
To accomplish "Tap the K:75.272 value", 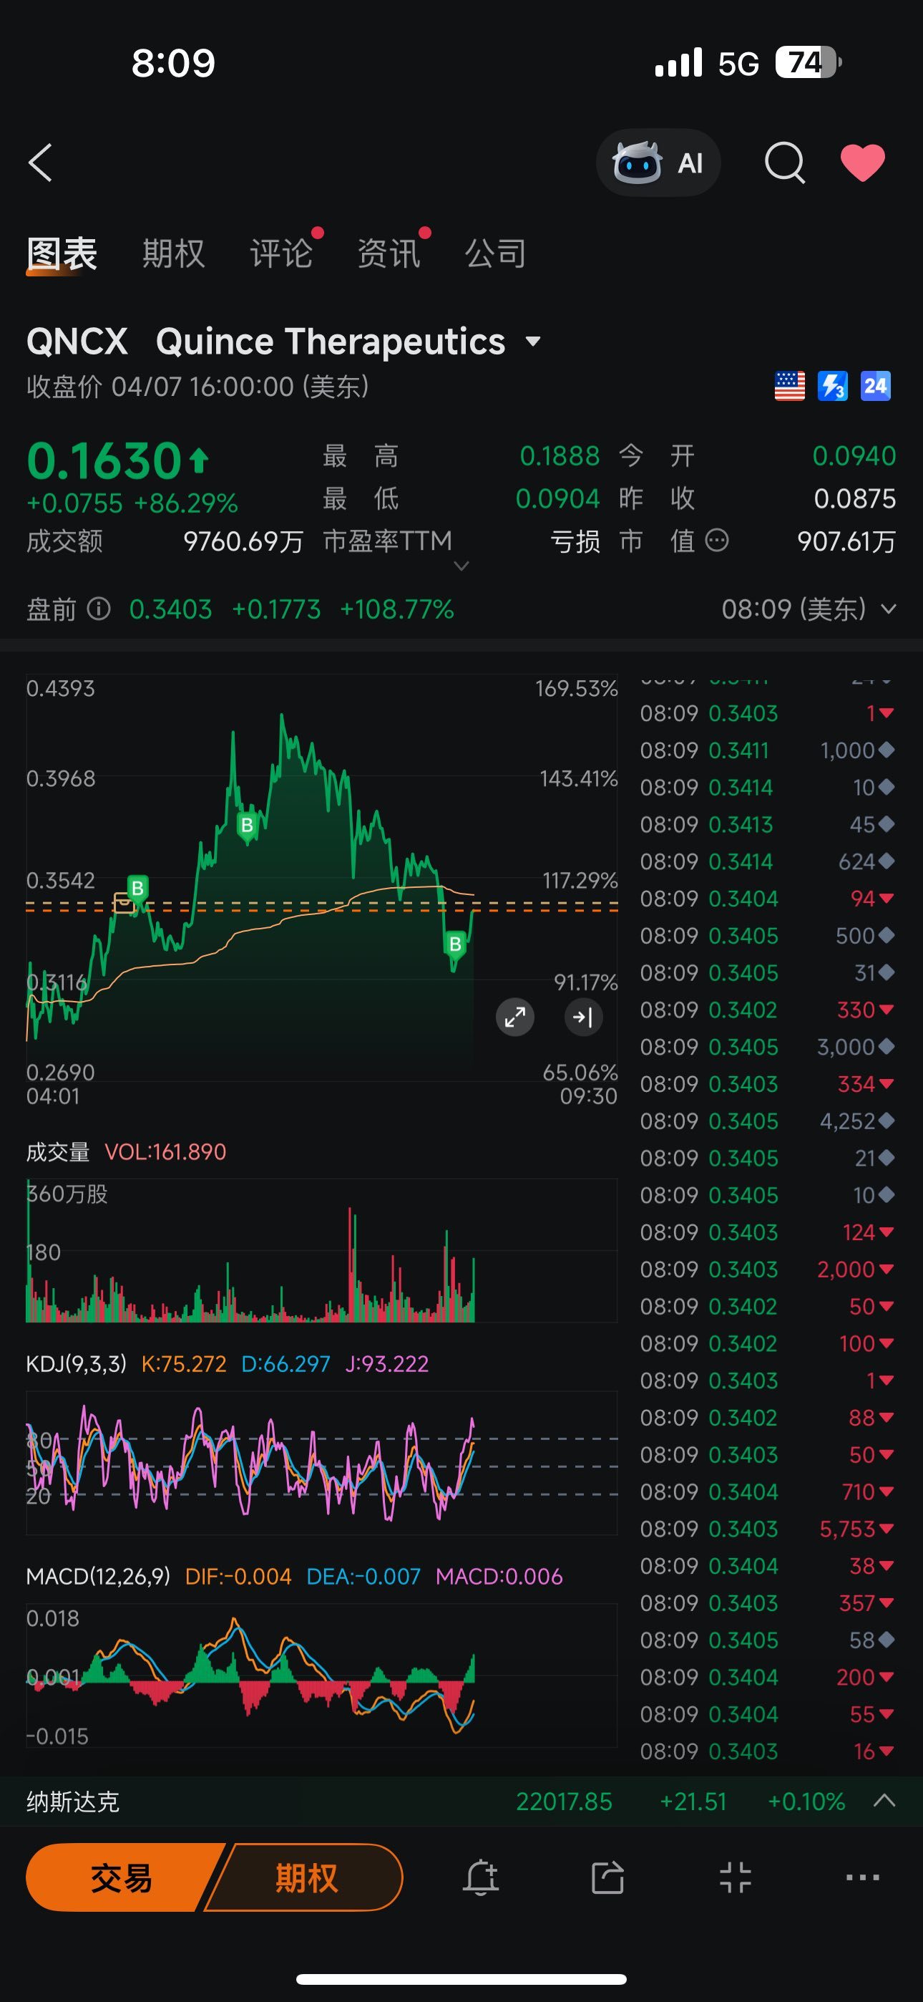I will click(x=184, y=1364).
